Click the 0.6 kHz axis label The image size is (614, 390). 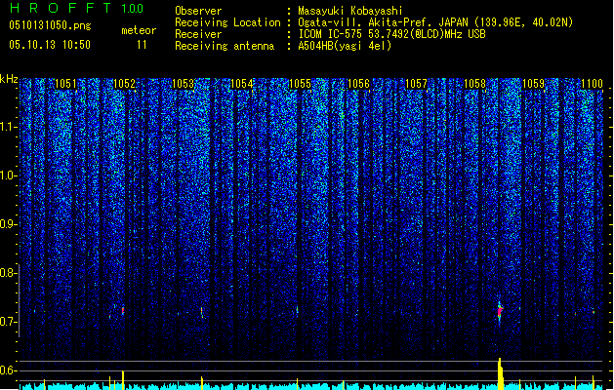point(8,370)
